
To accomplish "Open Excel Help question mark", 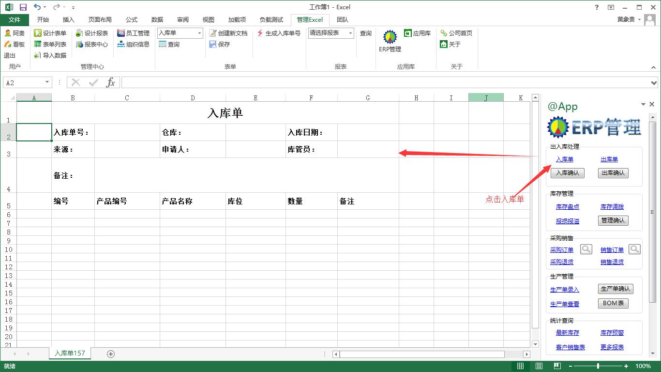I will (597, 7).
